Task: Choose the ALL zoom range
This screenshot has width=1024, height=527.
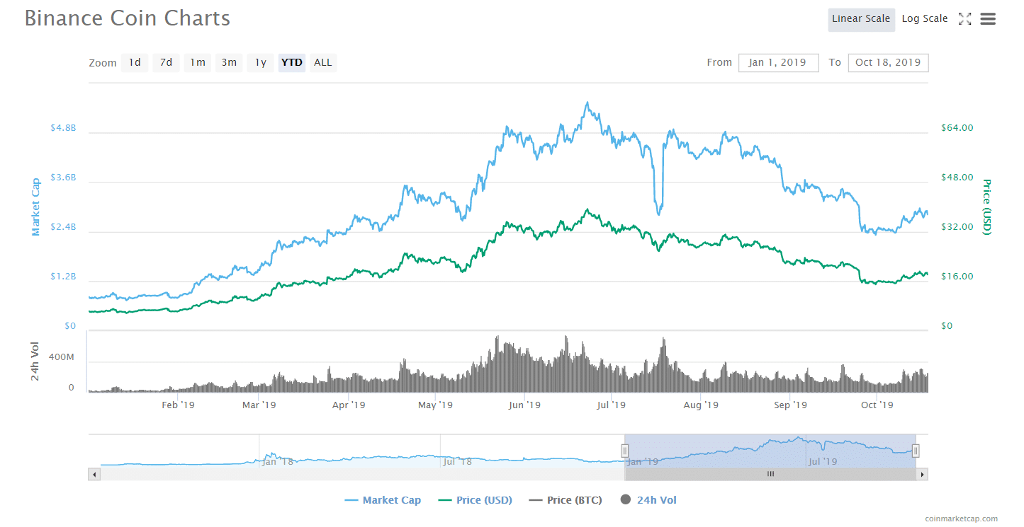Action: pyautogui.click(x=322, y=63)
